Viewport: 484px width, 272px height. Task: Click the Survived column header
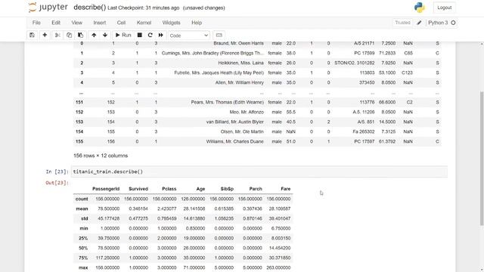[138, 189]
